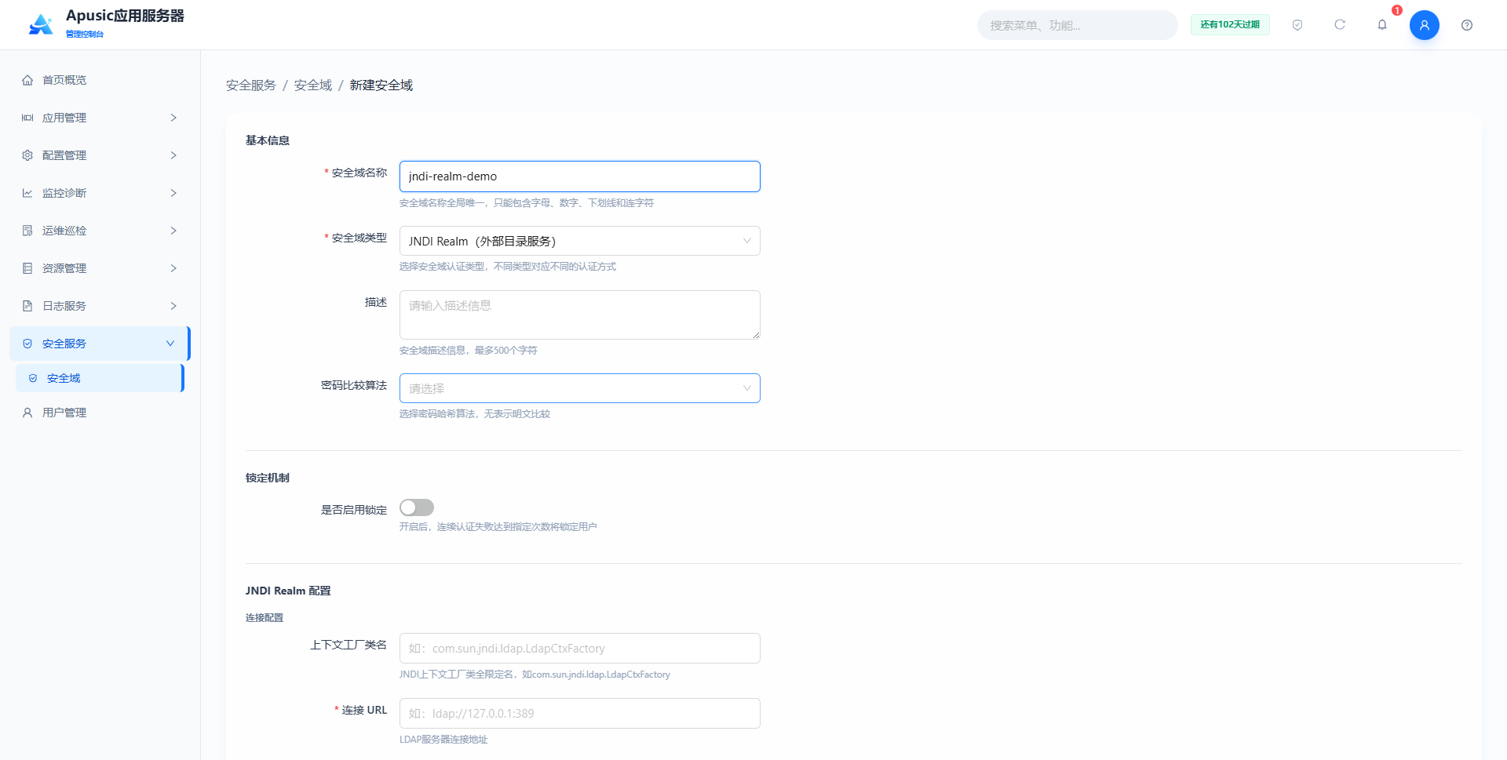Click the 安全域 breadcrumb link

pos(313,85)
